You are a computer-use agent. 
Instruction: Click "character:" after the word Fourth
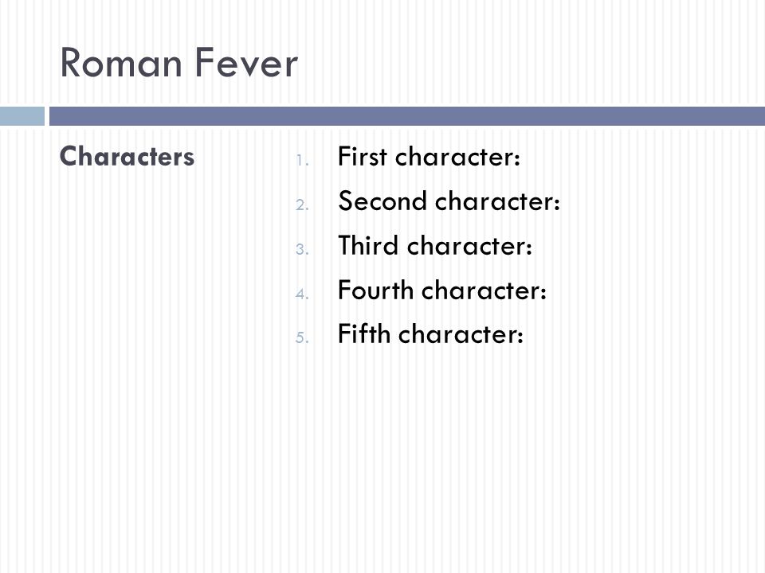(484, 290)
